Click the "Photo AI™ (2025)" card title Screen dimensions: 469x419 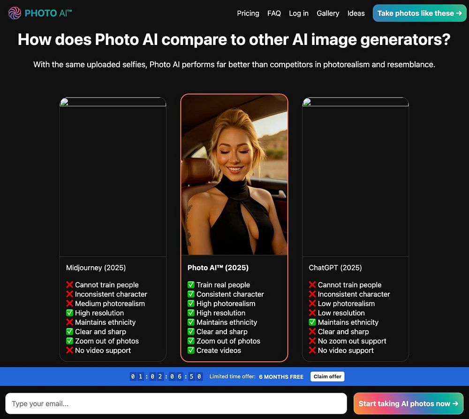coord(218,268)
